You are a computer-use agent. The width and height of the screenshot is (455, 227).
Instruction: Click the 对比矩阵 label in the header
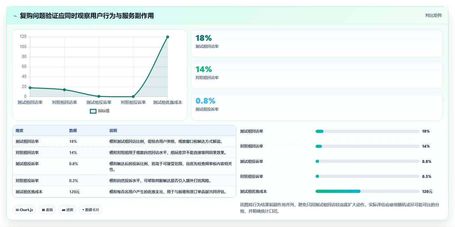(434, 15)
